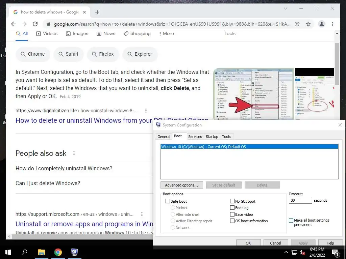The height and width of the screenshot is (259, 346).
Task: Click the Windows Start button
Action: (x=8, y=252)
